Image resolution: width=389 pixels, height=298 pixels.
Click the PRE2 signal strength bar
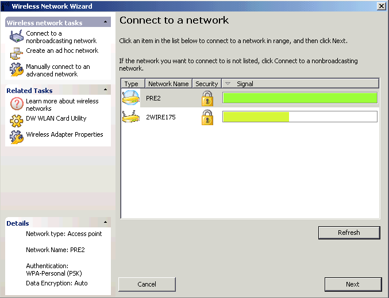(300, 98)
